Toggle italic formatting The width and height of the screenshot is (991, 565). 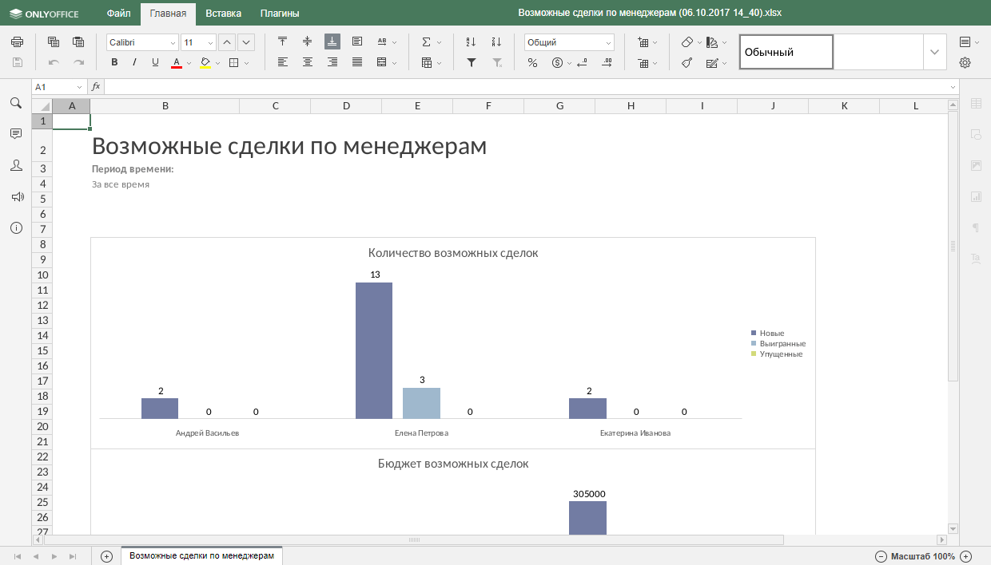point(134,62)
